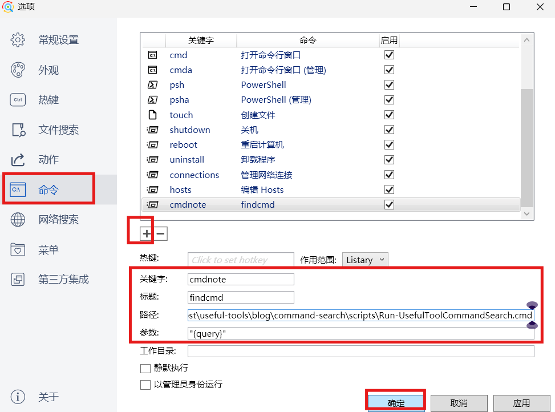Click the 参数 field with {query}
Image resolution: width=555 pixels, height=412 pixels.
coord(360,333)
